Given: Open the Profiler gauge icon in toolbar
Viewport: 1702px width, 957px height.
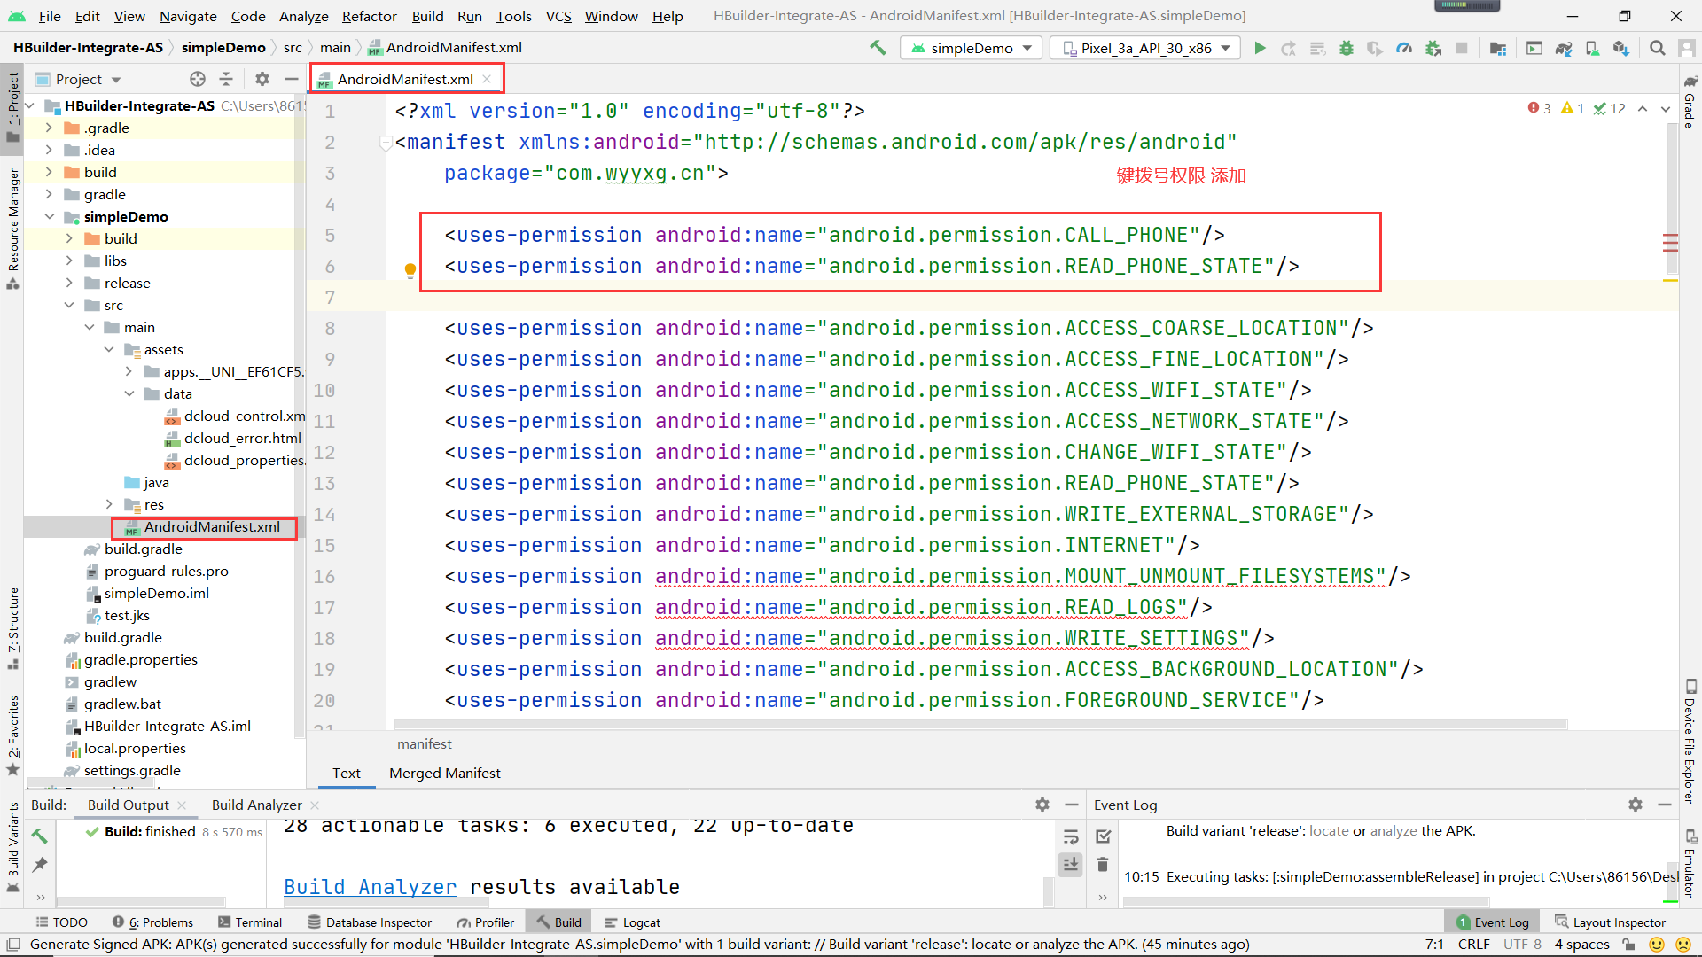Looking at the screenshot, I should coord(1404,48).
